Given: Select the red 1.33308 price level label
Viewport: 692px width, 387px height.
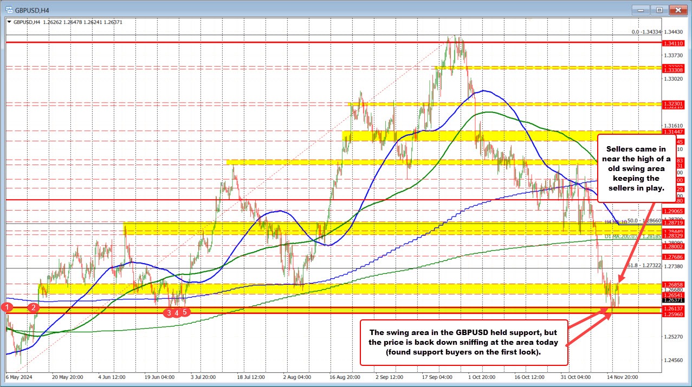Looking at the screenshot, I should coord(672,70).
